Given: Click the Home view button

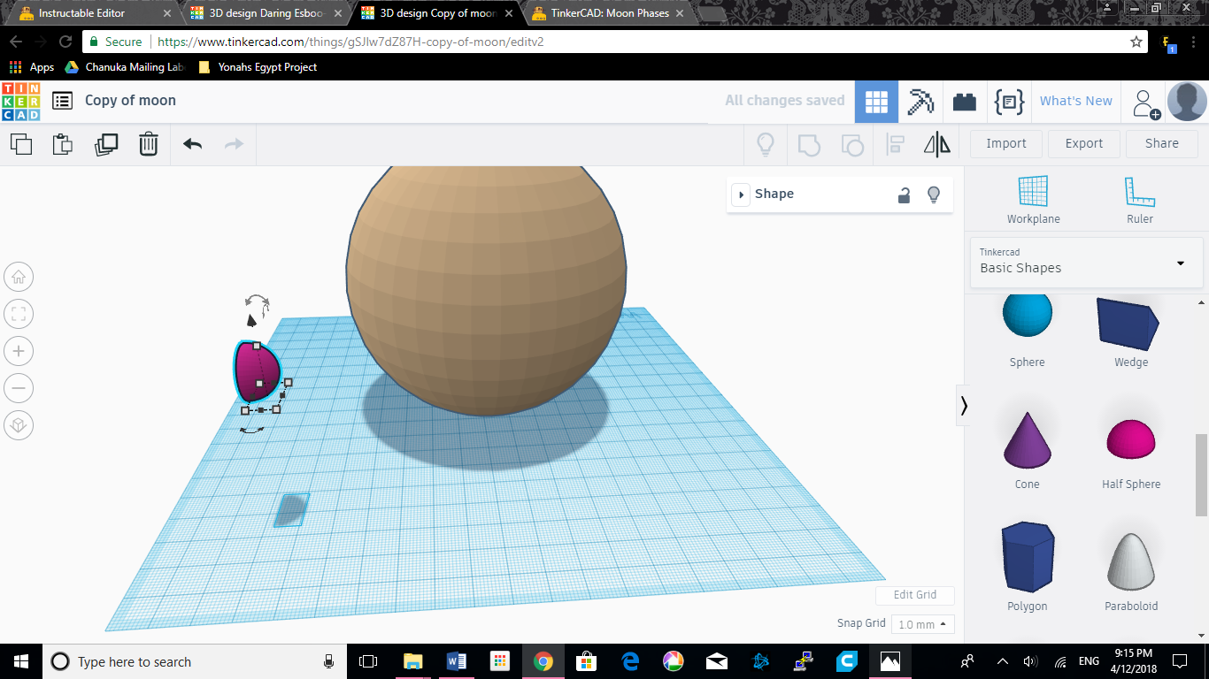Looking at the screenshot, I should [19, 277].
